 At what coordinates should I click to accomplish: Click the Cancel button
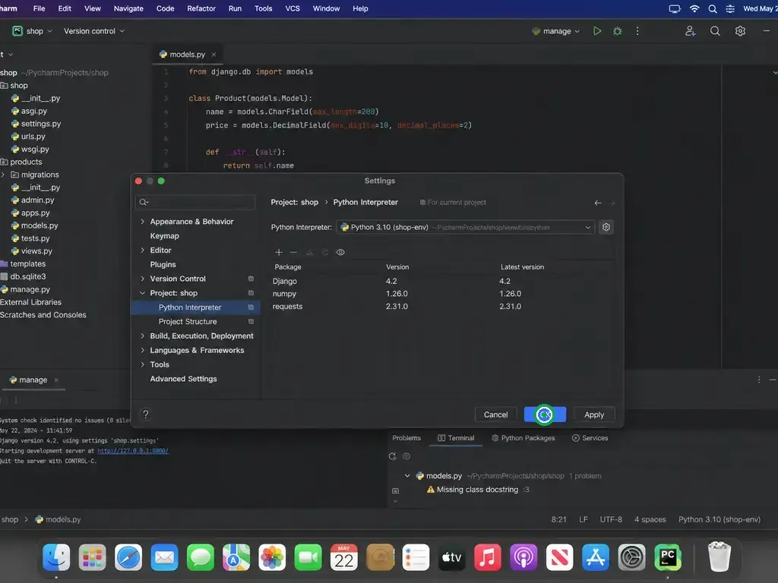(x=495, y=414)
